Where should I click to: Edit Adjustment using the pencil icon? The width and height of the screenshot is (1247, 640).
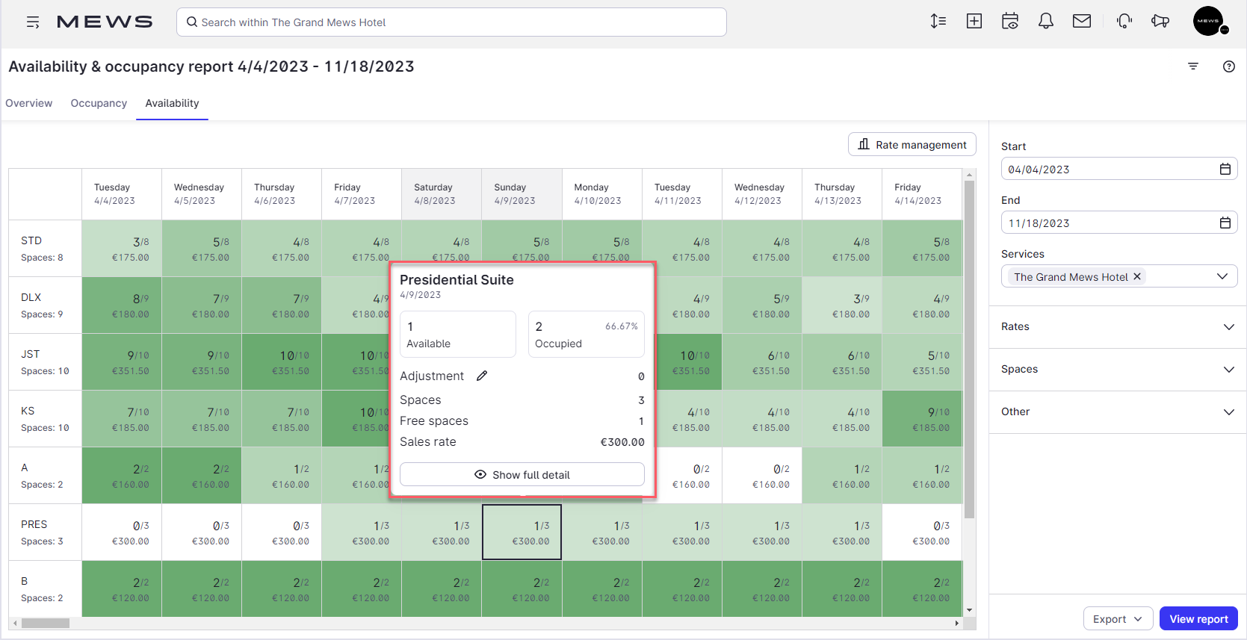(482, 376)
